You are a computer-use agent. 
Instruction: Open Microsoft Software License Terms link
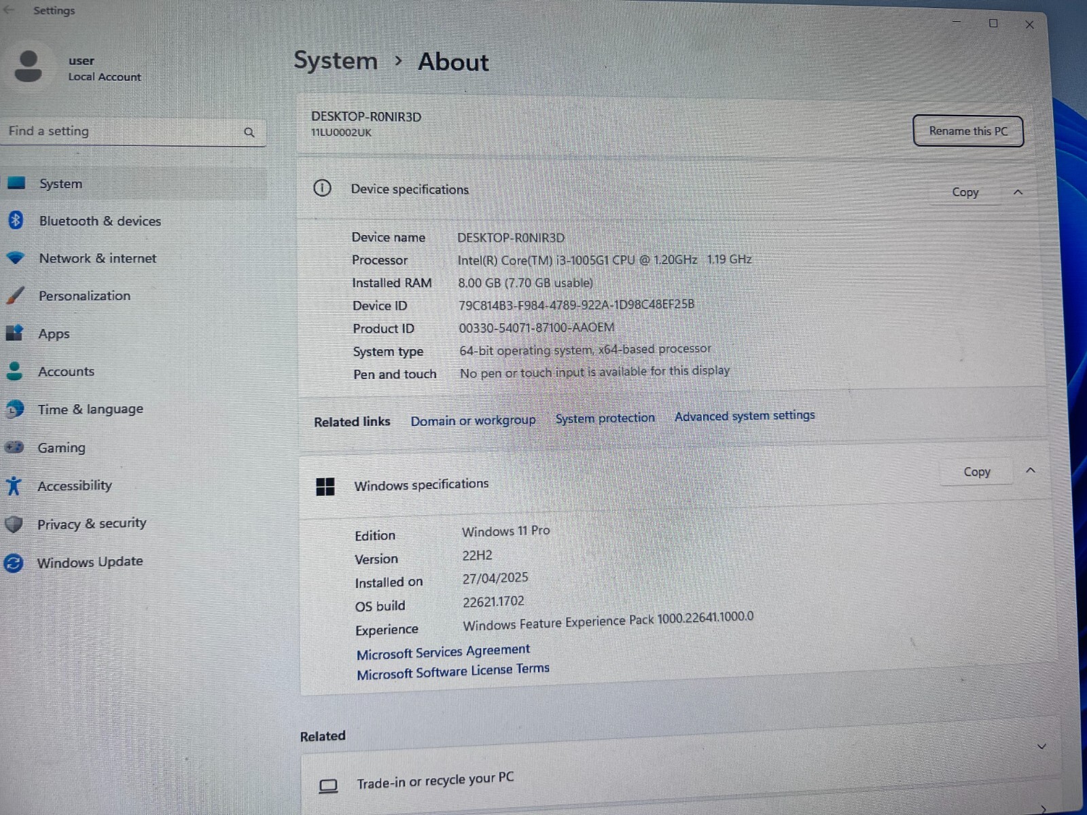tap(452, 671)
